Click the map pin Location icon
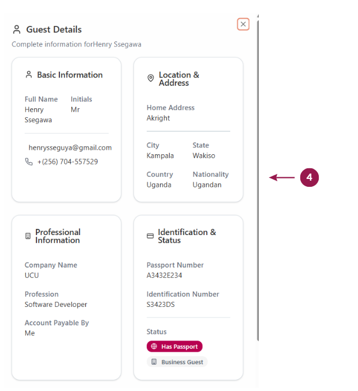This screenshot has height=391, width=358. [151, 79]
